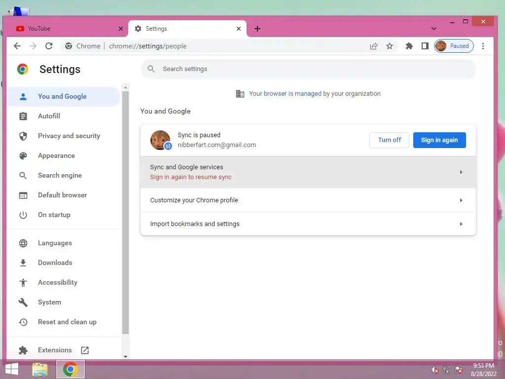
Task: Click the On startup power icon
Action: pos(23,215)
